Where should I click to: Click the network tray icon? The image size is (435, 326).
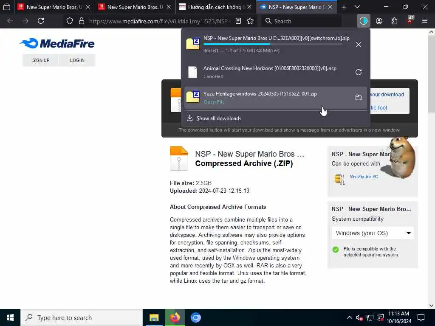point(370,318)
